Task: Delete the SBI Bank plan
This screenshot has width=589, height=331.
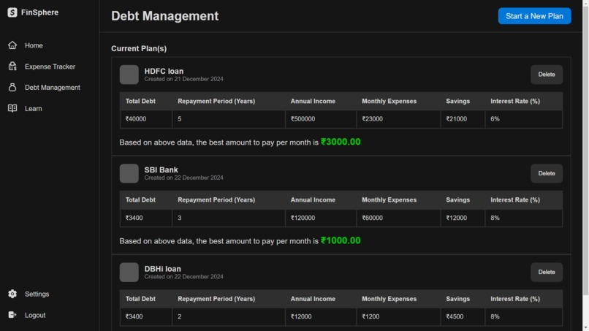Action: pyautogui.click(x=547, y=173)
